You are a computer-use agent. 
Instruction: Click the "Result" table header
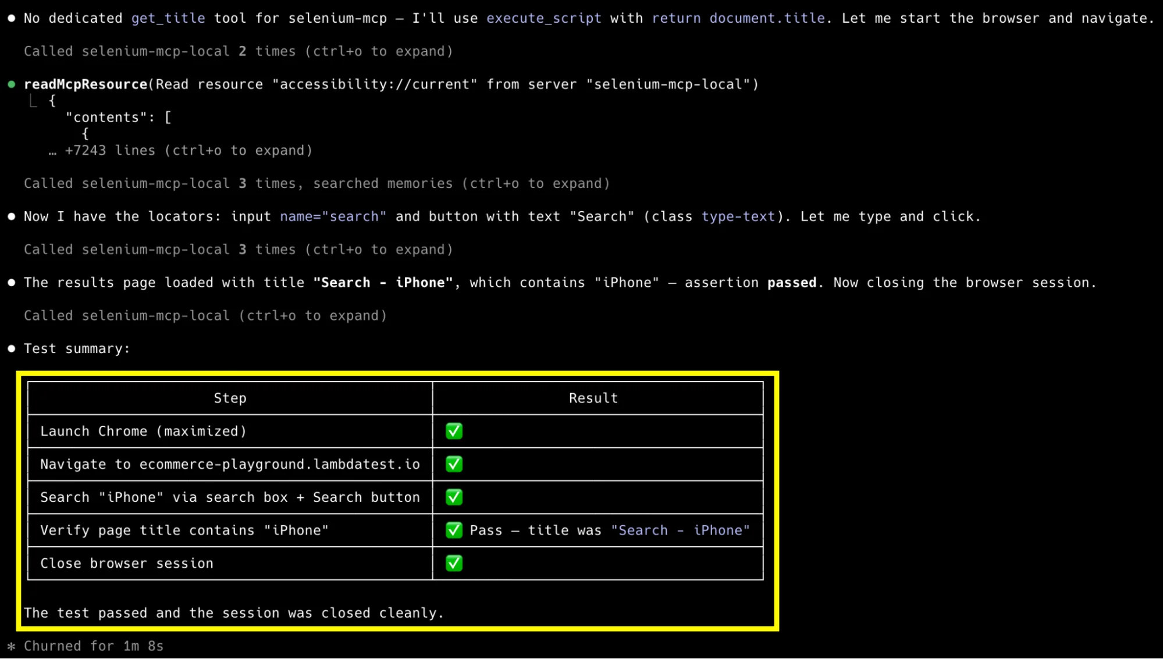[x=593, y=398]
